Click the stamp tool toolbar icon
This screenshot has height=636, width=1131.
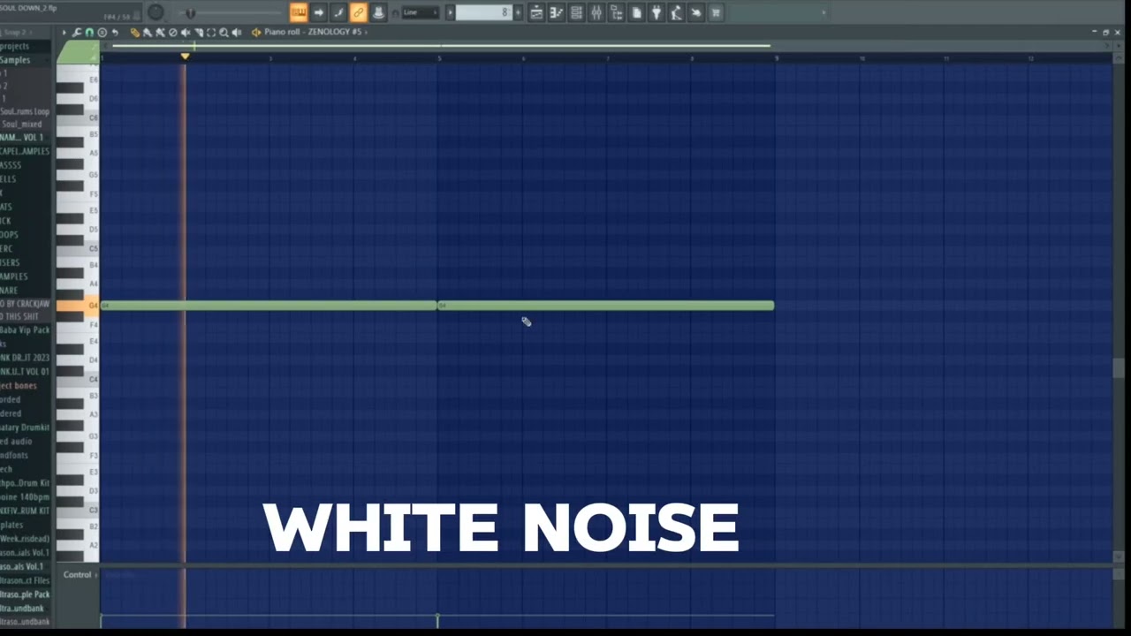click(378, 12)
